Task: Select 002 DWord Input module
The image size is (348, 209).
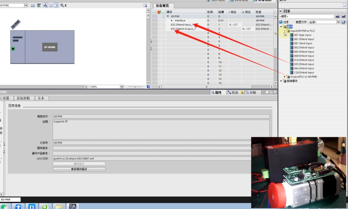Action: (304, 47)
